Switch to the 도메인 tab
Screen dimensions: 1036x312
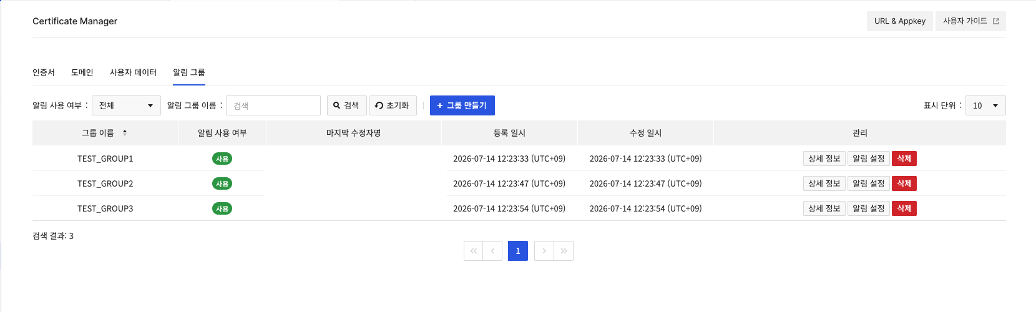[x=82, y=72]
